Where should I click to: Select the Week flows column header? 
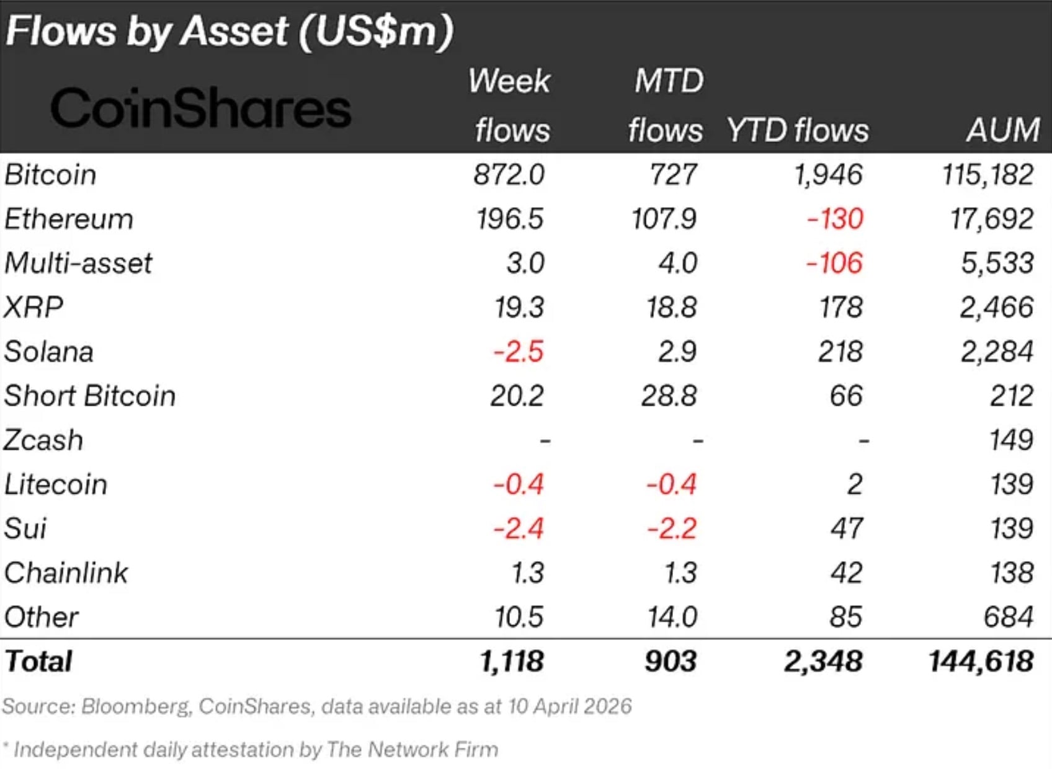pyautogui.click(x=510, y=105)
